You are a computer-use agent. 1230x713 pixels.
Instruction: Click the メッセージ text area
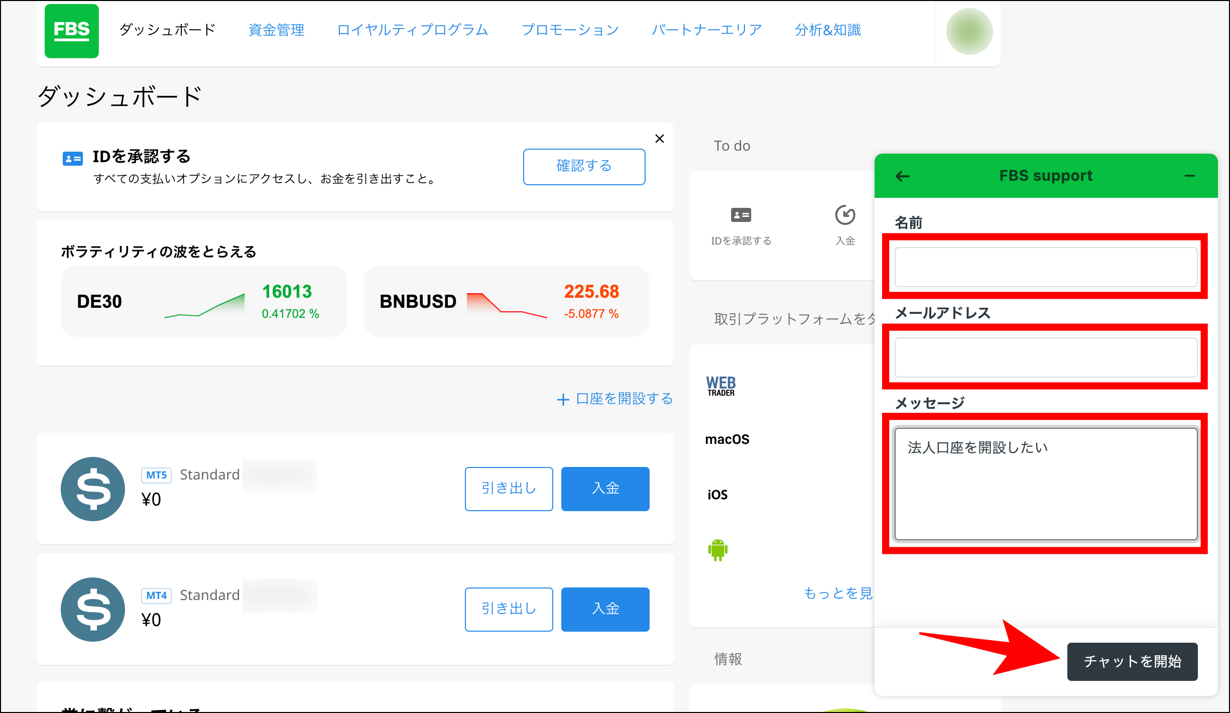[1046, 484]
